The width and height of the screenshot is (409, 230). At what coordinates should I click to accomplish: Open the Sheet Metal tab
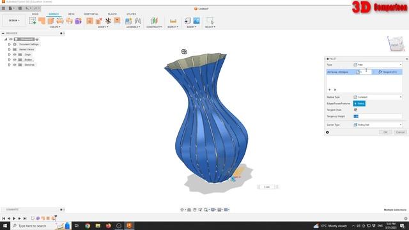tap(91, 14)
